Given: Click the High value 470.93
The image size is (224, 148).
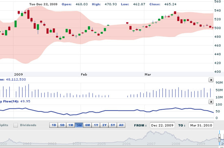Looking at the screenshot, I should point(110,4).
